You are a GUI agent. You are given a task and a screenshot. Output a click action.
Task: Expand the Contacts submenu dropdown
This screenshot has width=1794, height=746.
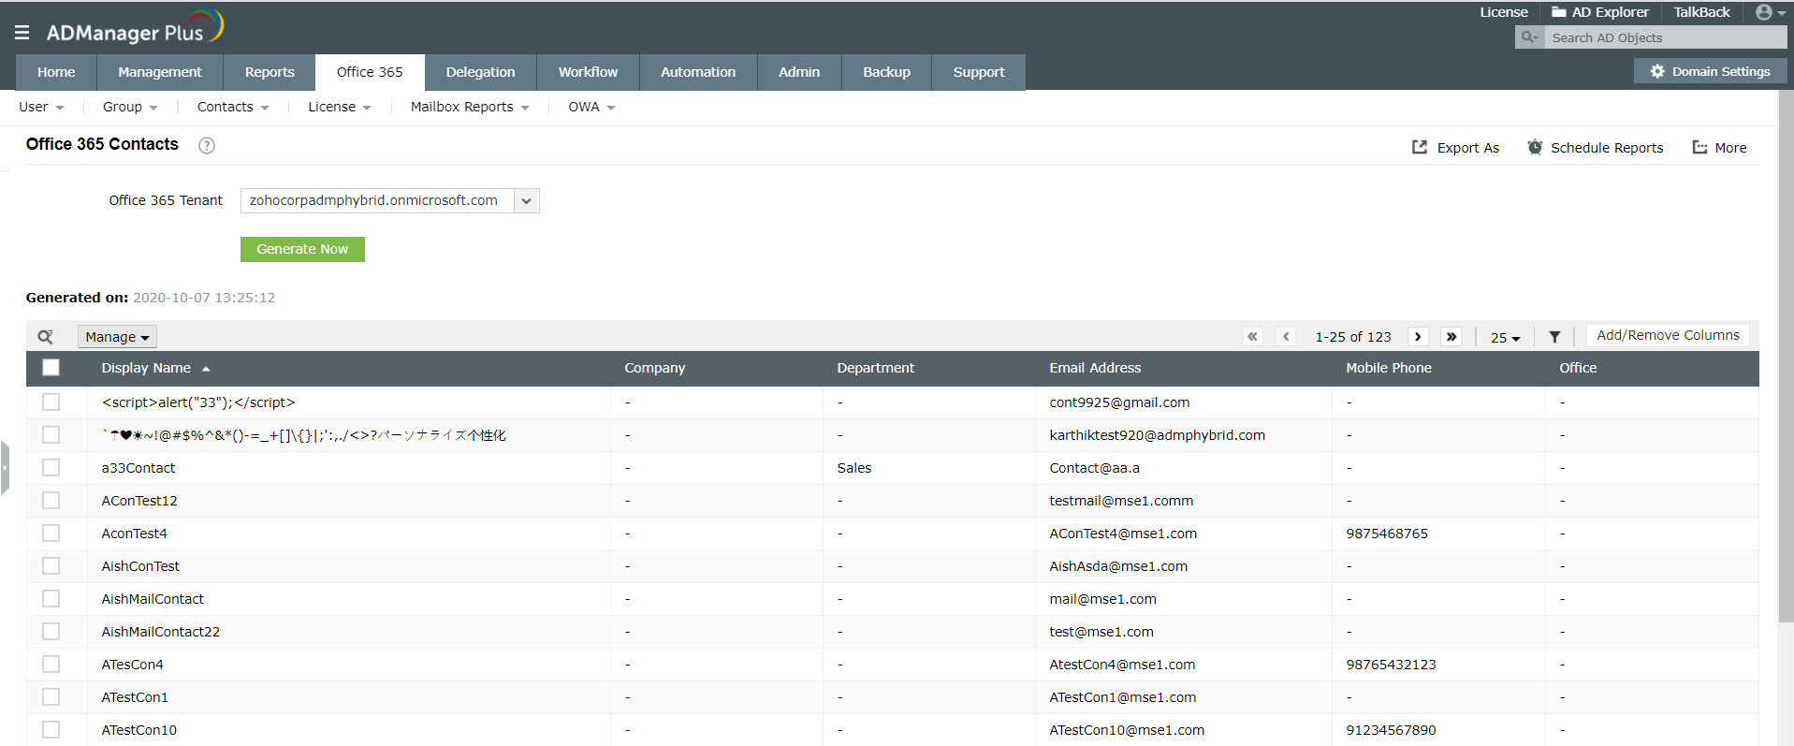pyautogui.click(x=233, y=107)
